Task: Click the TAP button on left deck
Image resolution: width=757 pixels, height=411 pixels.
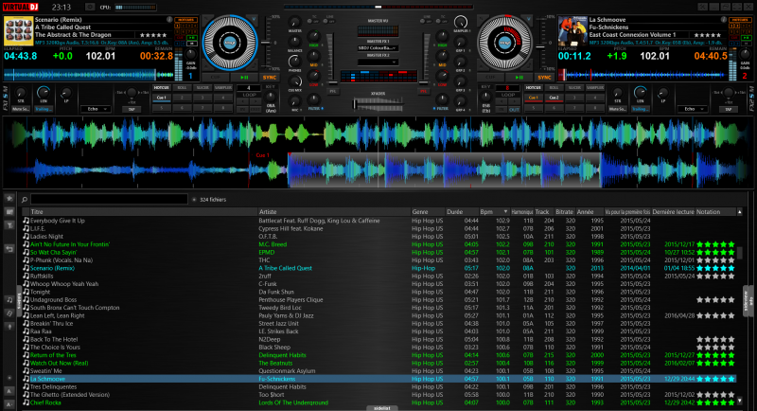Action: pyautogui.click(x=132, y=109)
